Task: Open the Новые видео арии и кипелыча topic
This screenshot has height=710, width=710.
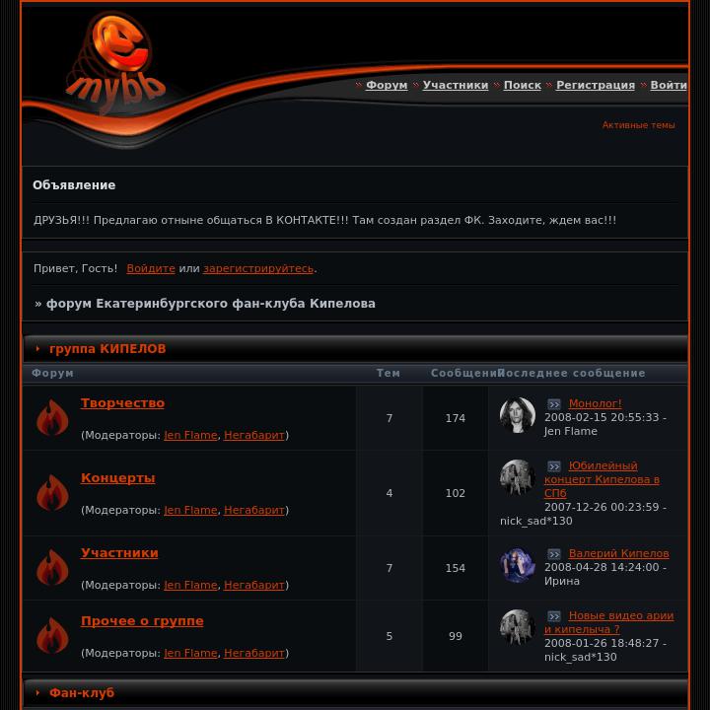Action: (609, 622)
